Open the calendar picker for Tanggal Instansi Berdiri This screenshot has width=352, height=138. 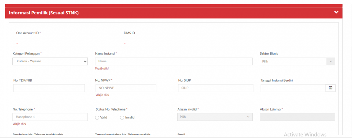point(330,88)
